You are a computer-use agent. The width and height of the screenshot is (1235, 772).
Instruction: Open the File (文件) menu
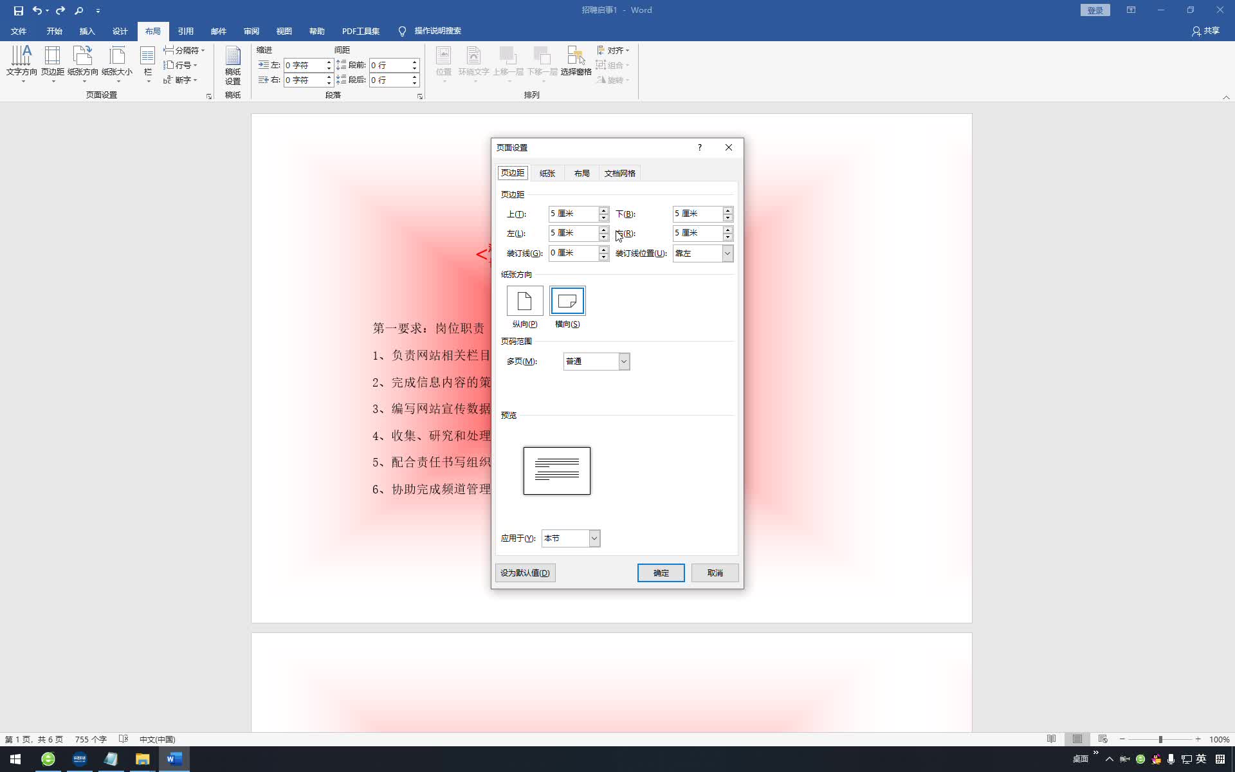19,31
